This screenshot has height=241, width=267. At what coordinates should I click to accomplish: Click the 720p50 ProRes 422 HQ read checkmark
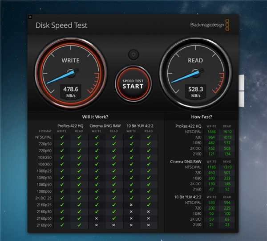[79, 144]
